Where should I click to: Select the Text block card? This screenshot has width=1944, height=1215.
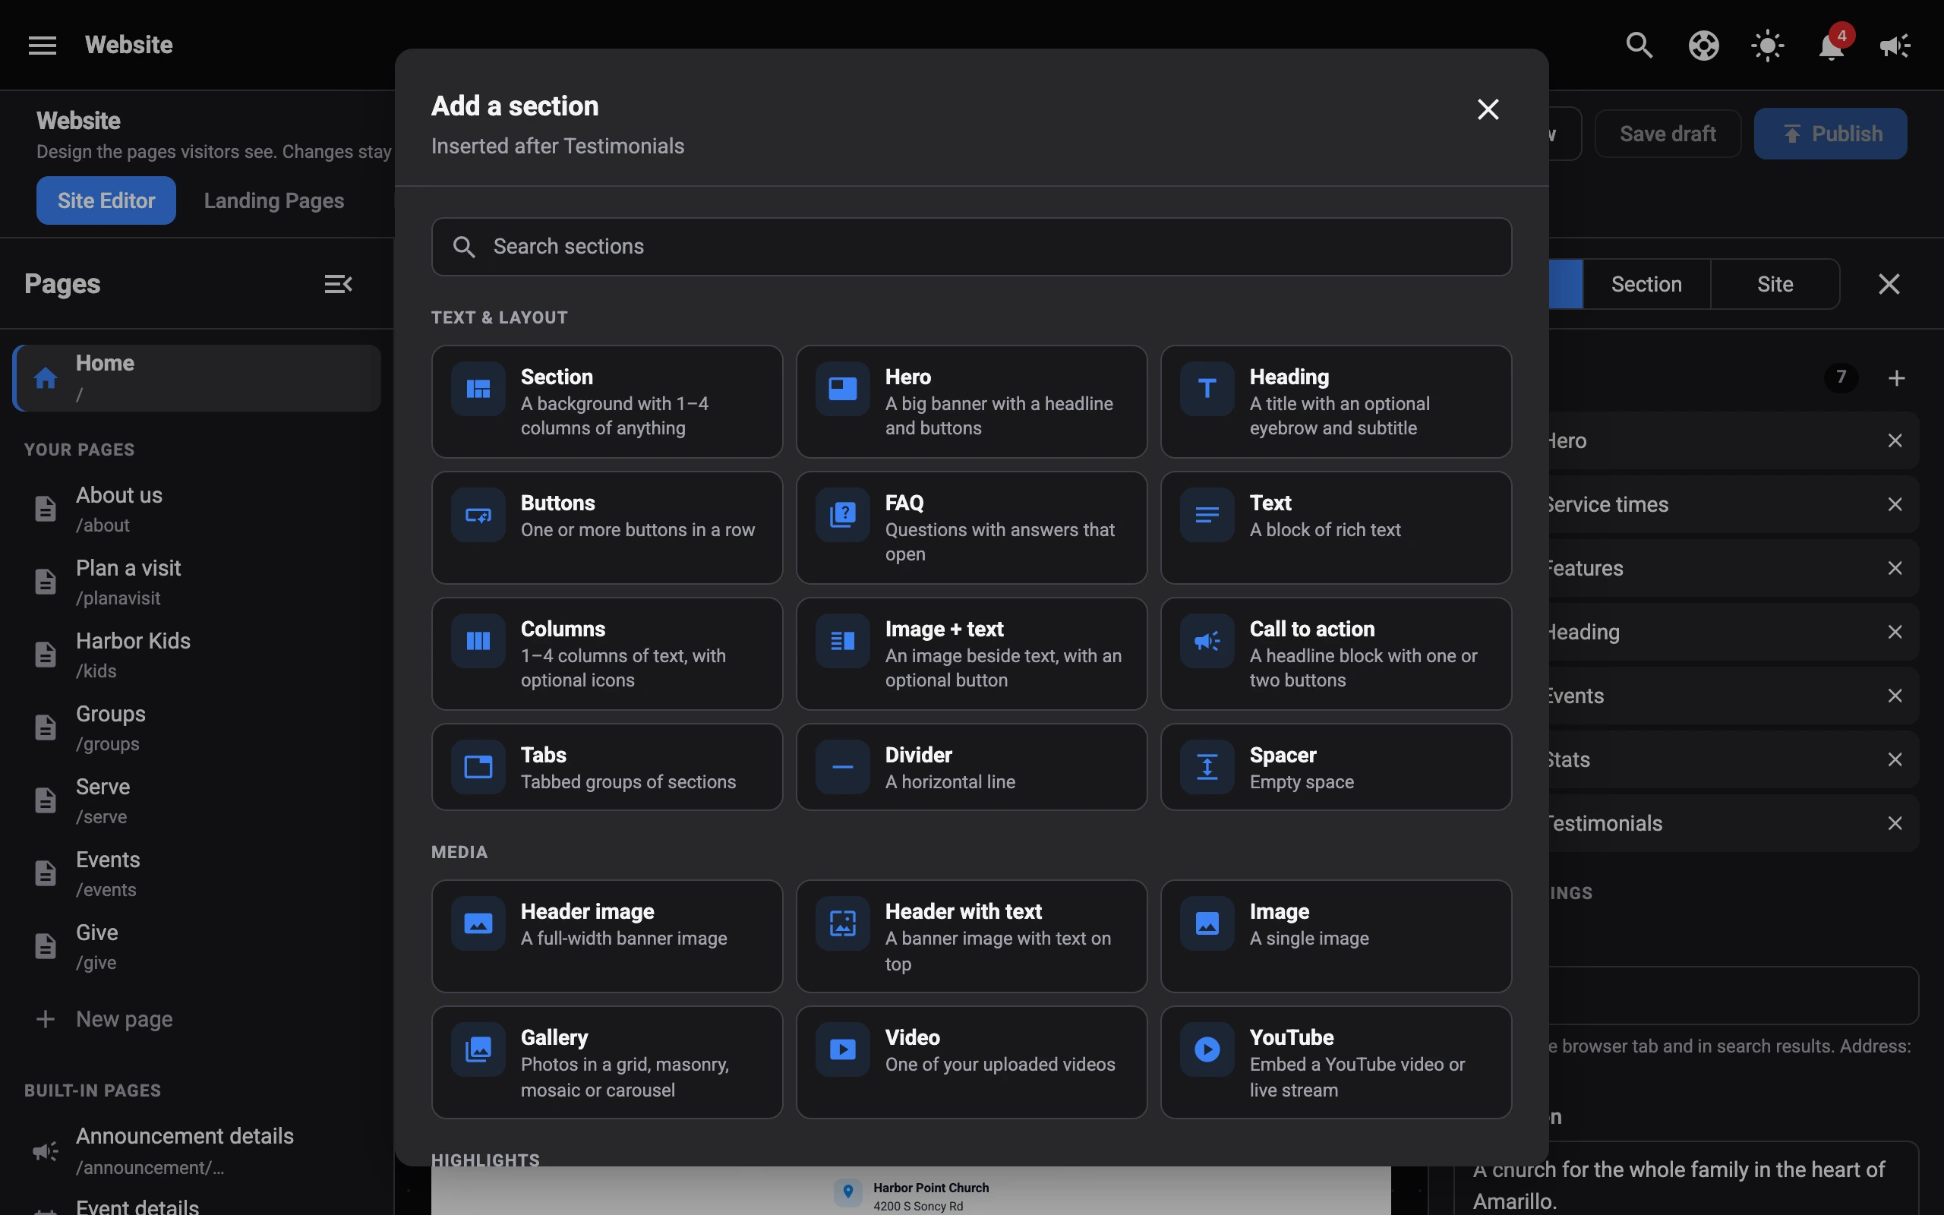(x=1336, y=527)
